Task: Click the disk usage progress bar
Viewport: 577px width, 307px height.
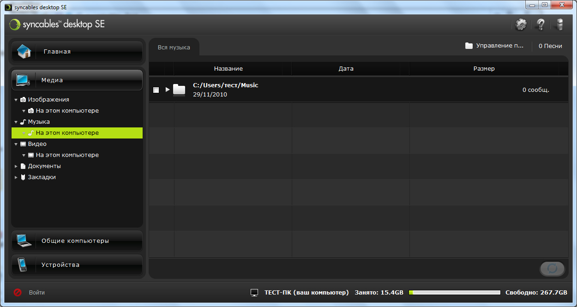Action: [455, 293]
